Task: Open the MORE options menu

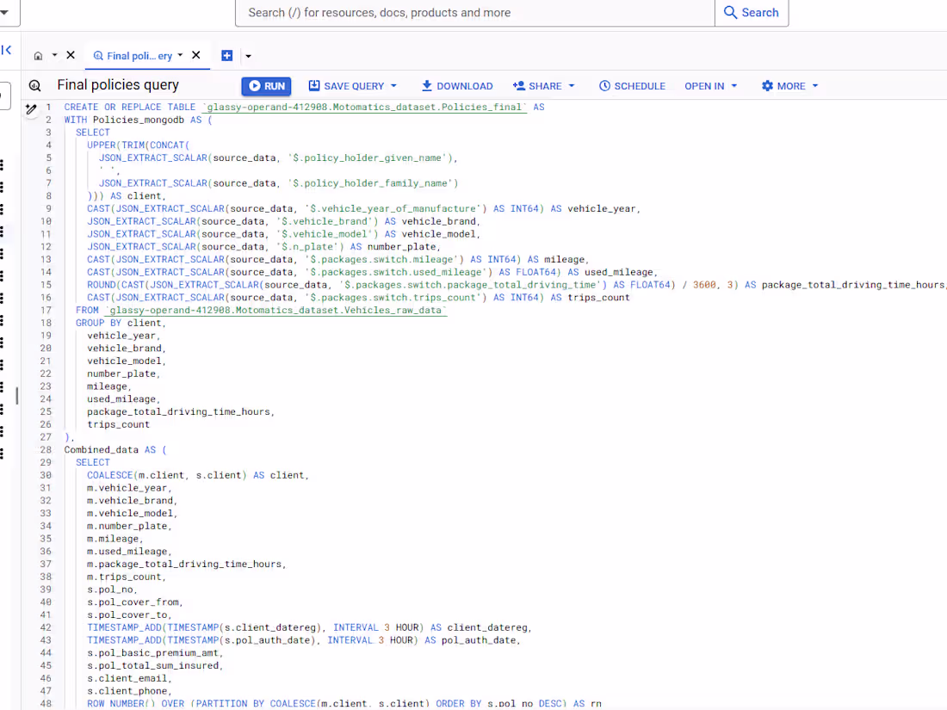Action: [x=789, y=86]
